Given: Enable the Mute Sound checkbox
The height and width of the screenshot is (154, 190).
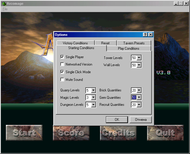Looking at the screenshot, I should [x=62, y=79].
